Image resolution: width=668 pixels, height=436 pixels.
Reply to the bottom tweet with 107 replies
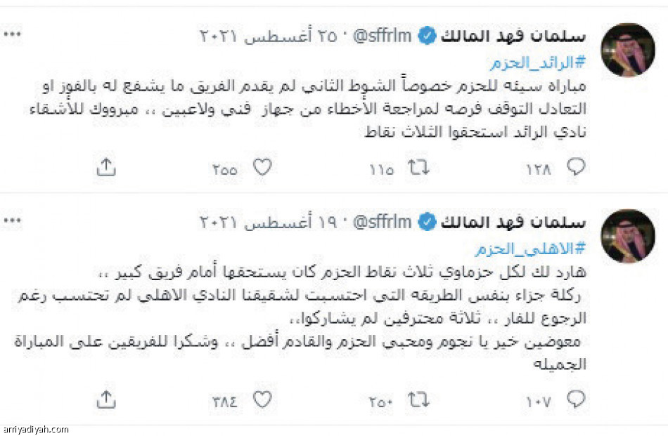point(577,399)
